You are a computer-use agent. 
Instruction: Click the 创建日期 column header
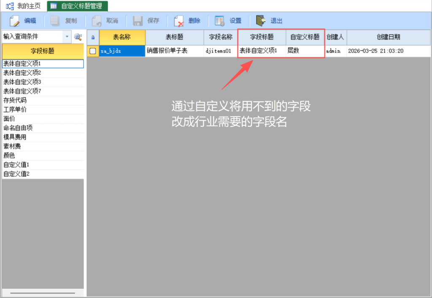[388, 37]
